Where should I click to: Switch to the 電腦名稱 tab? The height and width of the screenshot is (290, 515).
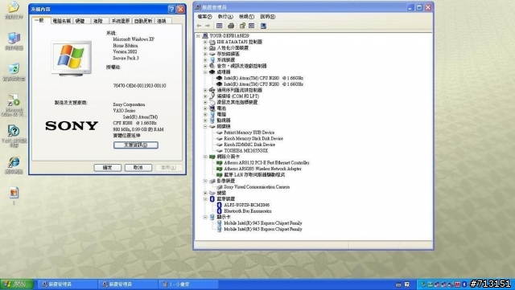(62, 21)
